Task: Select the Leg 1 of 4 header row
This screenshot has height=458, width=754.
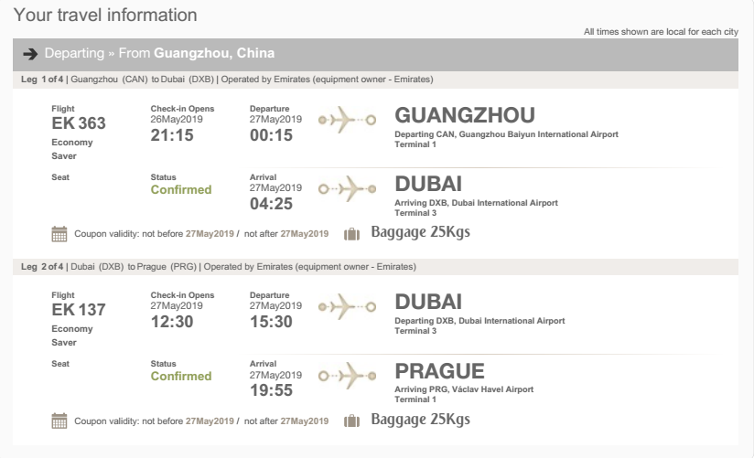Action: click(x=375, y=80)
